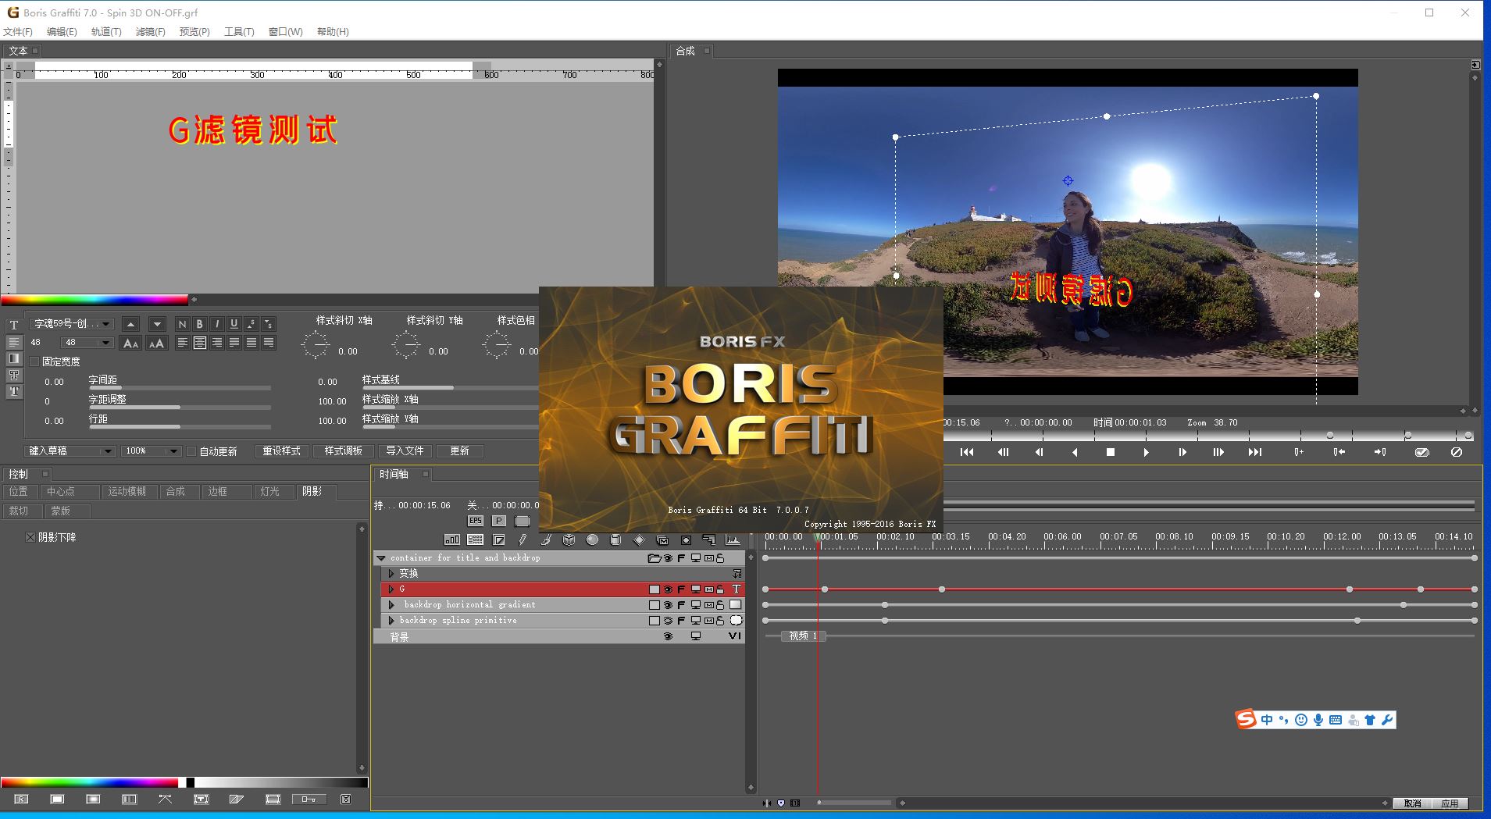The width and height of the screenshot is (1491, 819).
Task: Adjust the 行距 leading slider
Action: [180, 426]
